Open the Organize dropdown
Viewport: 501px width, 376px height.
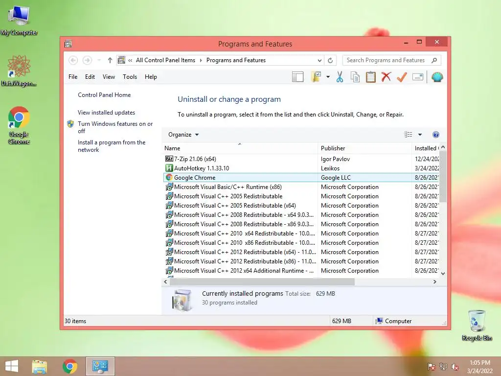point(183,135)
